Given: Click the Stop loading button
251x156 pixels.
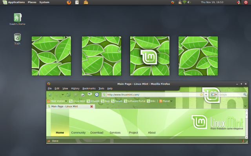Looking at the screenshot, I should (76, 94).
